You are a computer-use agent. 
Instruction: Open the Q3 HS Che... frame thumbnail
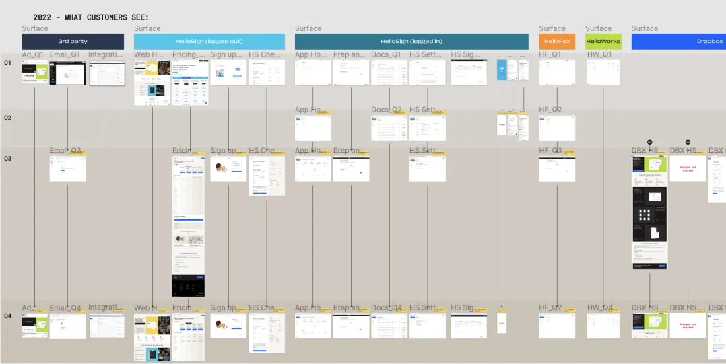(267, 176)
